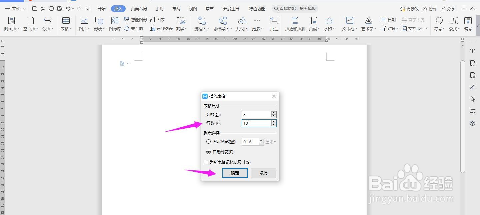Screen dimensions: 480x215
Task: Switch to the 视图 tab
Action: point(193,9)
